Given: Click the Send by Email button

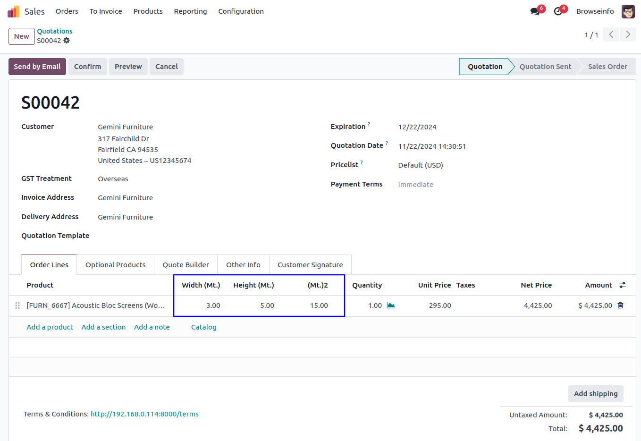Looking at the screenshot, I should point(37,67).
